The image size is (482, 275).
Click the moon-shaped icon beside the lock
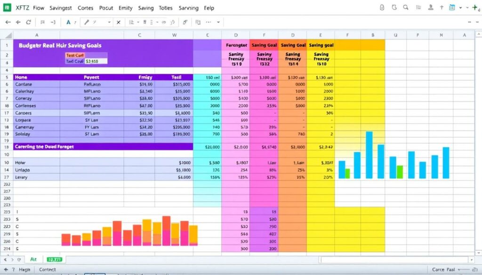coord(394,8)
